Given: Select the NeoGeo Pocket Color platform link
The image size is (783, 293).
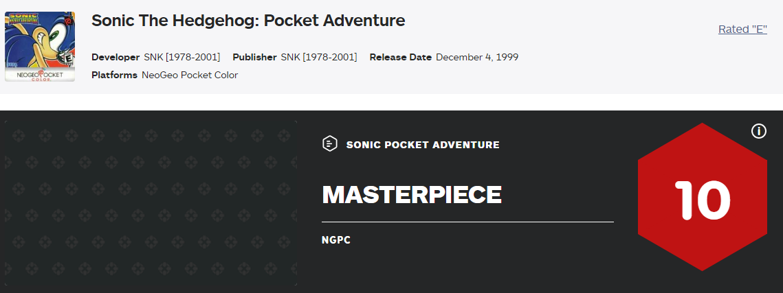Looking at the screenshot, I should [x=190, y=75].
